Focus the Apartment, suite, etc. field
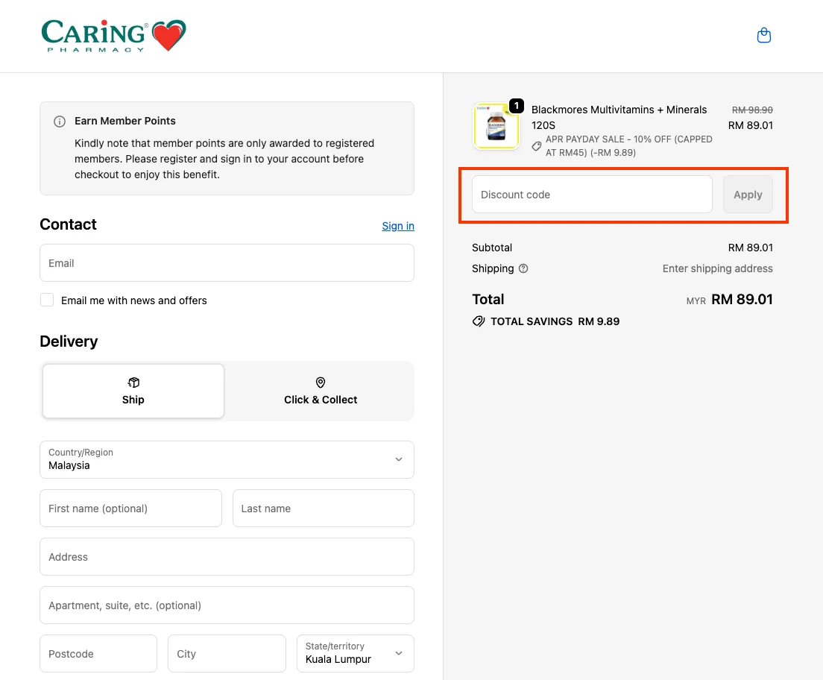This screenshot has width=823, height=680. point(227,605)
